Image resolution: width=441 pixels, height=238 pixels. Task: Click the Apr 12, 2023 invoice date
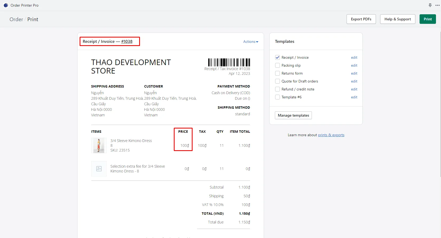click(239, 74)
